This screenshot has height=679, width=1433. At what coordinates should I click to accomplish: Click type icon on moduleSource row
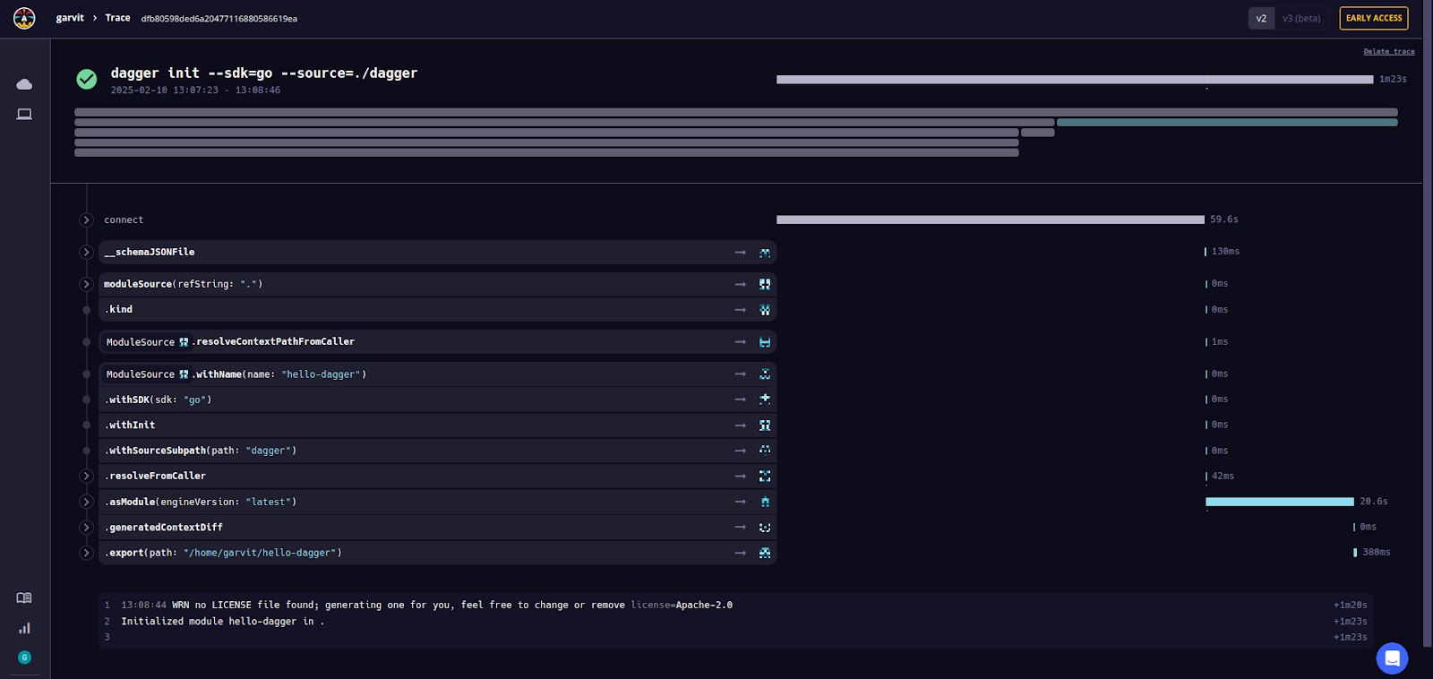pos(765,284)
